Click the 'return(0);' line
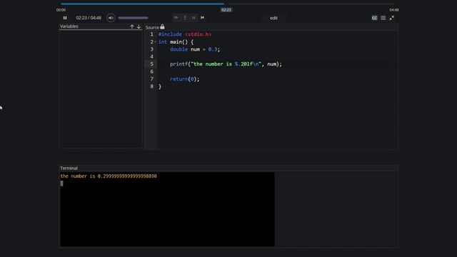This screenshot has width=457, height=257. pos(184,79)
